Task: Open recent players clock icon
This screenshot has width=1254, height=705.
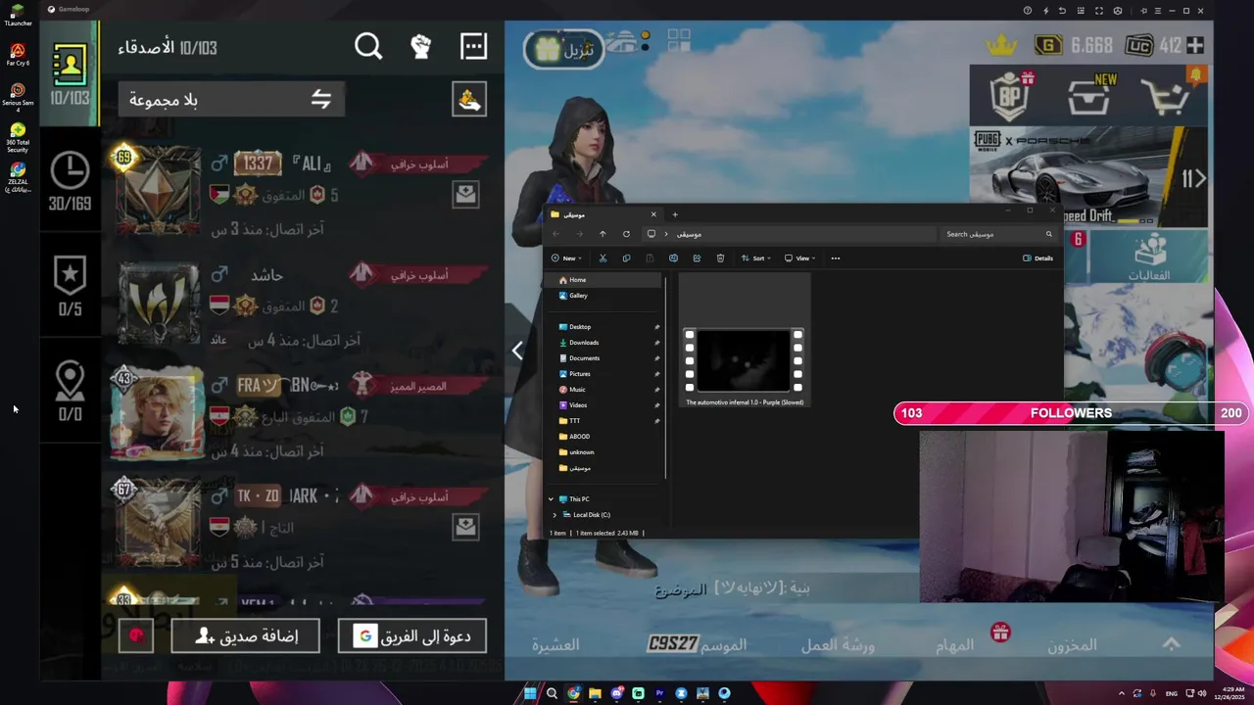Action: pos(70,171)
